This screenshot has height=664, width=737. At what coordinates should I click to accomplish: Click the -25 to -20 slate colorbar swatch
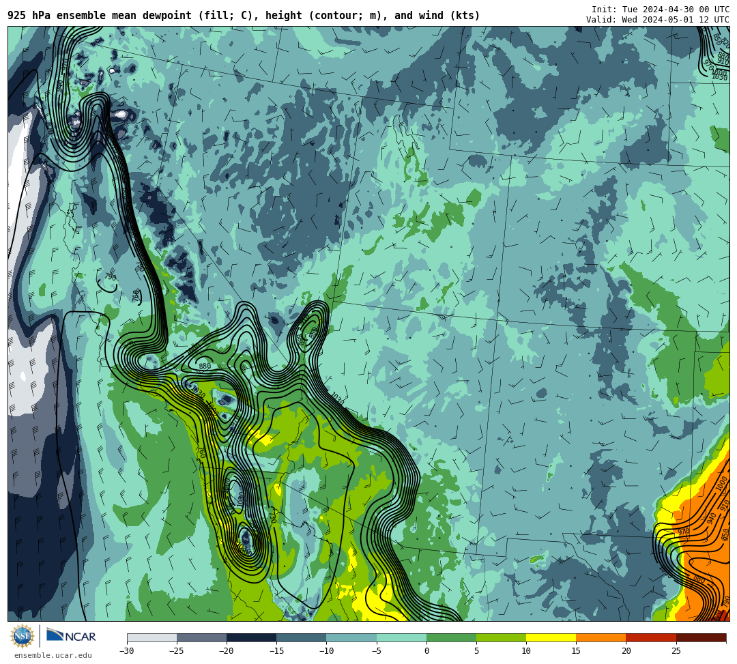tap(201, 637)
